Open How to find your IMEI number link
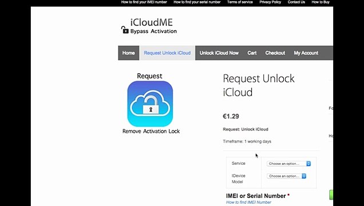The image size is (364, 206). click(x=144, y=2)
